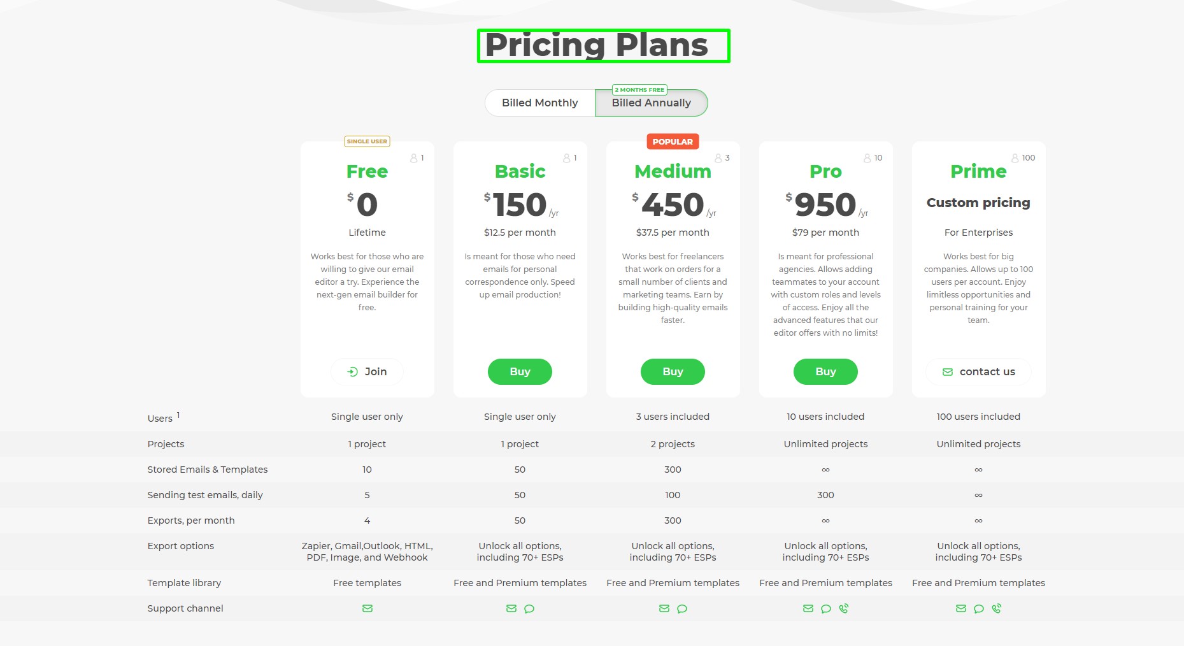
Task: Buy the Medium plan
Action: tap(673, 372)
